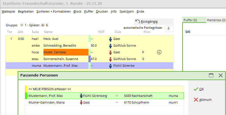Click the blue person icon for Heck, Axel
The height and width of the screenshot is (115, 226).
pyautogui.click(x=111, y=39)
